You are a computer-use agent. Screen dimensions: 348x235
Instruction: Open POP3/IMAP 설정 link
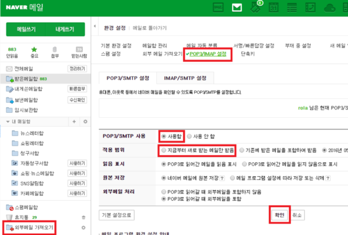point(208,54)
